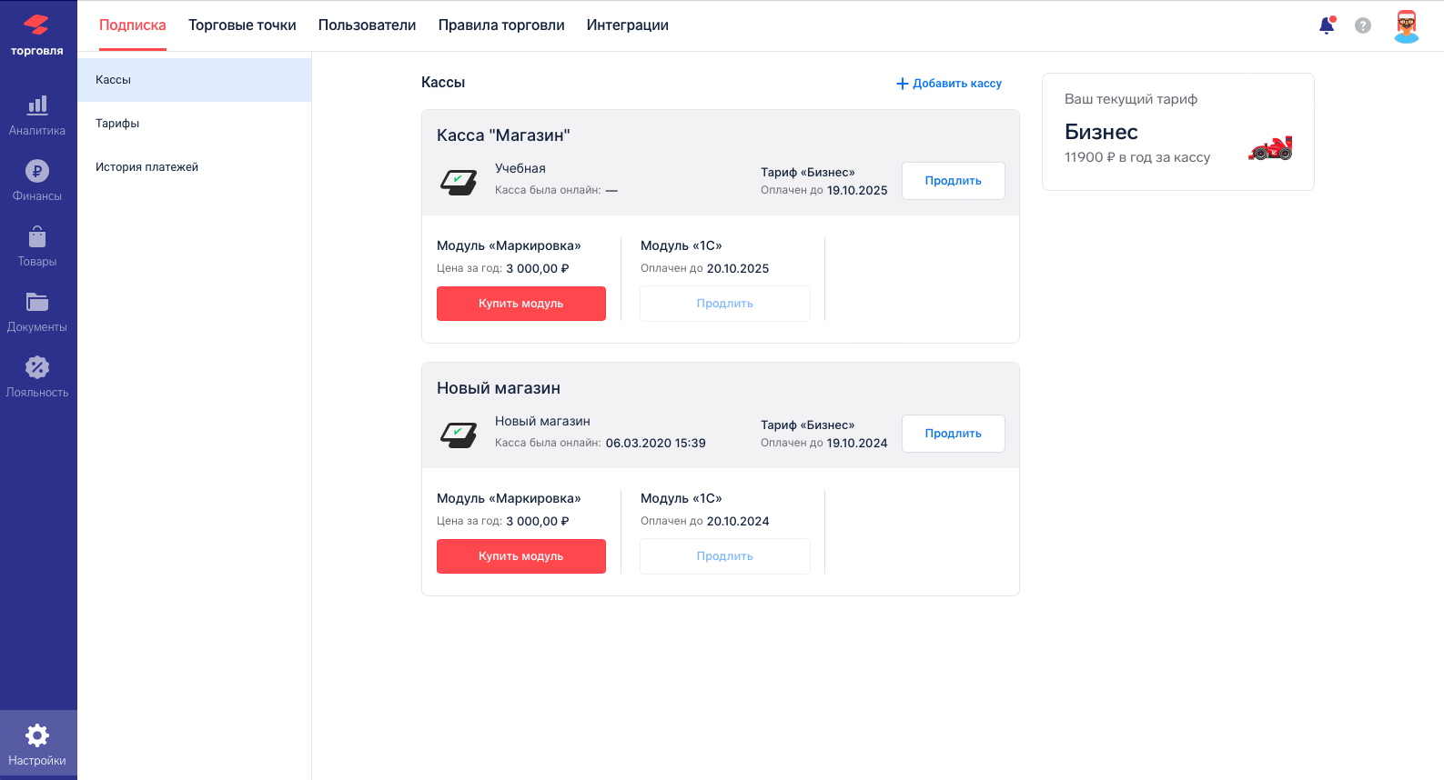Open Правила торговли tab
The width and height of the screenshot is (1444, 780).
pos(501,25)
